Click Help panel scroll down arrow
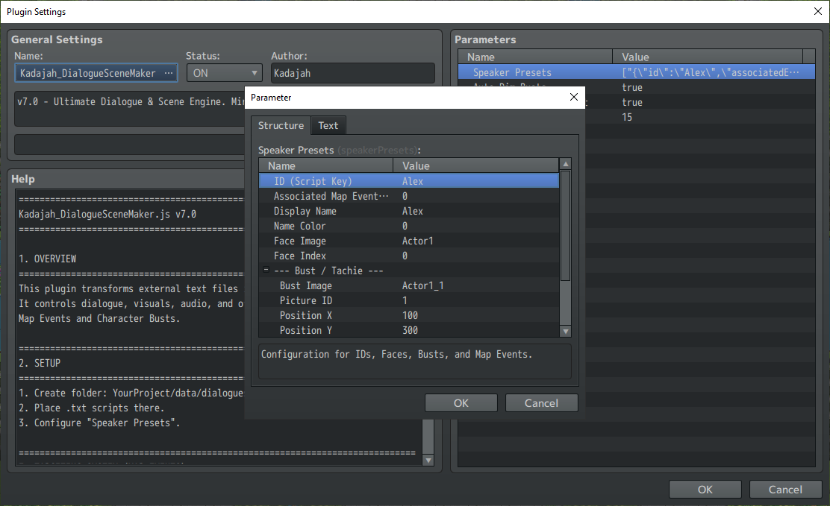The height and width of the screenshot is (506, 830). (428, 461)
